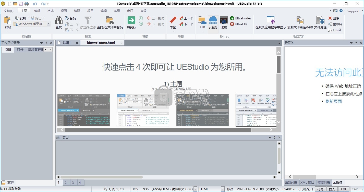Launch UltraFinder from the Extras group
This screenshot has width=364, height=192.
(240, 18)
